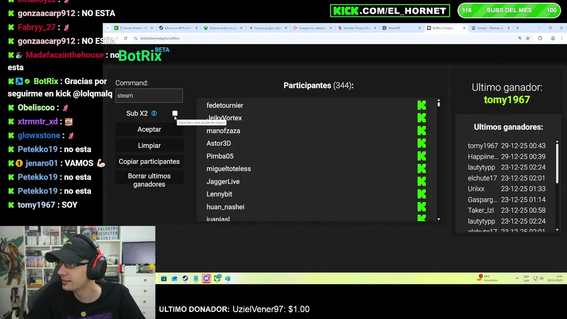Open the Xbox app from the taskbar
567x319 pixels.
tap(217, 278)
